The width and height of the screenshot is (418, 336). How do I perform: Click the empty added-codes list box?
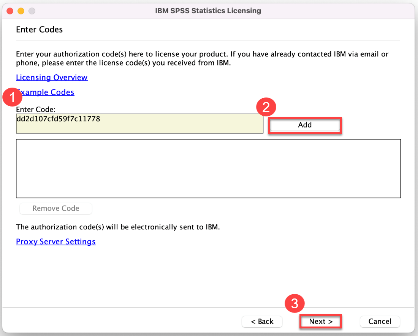(208, 168)
